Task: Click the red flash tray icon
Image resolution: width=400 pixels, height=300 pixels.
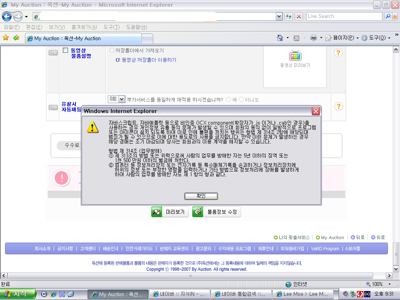Action: (360, 294)
